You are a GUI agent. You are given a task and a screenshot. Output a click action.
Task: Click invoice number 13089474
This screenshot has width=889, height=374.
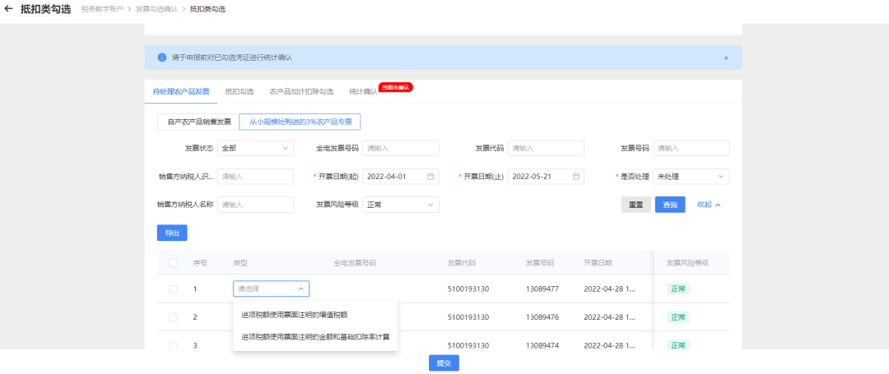(x=542, y=345)
